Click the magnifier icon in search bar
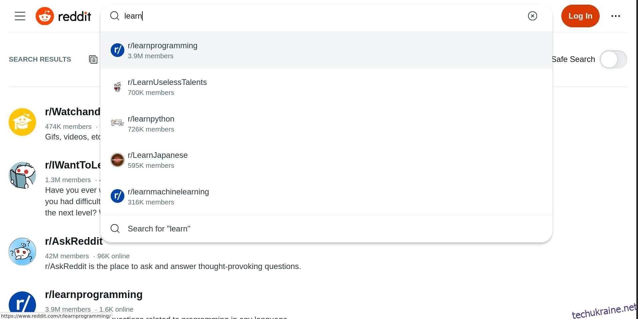 click(115, 16)
